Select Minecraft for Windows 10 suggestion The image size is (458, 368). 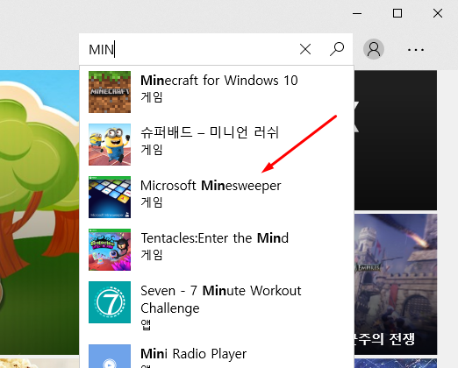coord(217,92)
